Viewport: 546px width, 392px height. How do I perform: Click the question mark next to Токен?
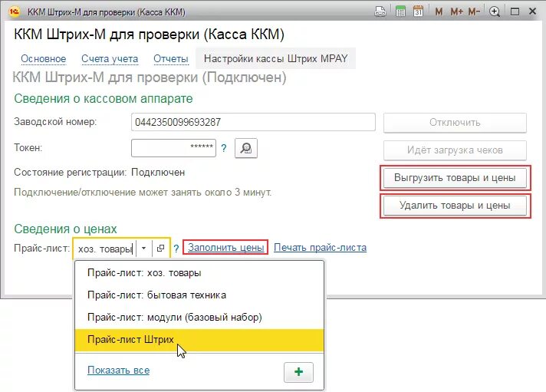(x=224, y=148)
